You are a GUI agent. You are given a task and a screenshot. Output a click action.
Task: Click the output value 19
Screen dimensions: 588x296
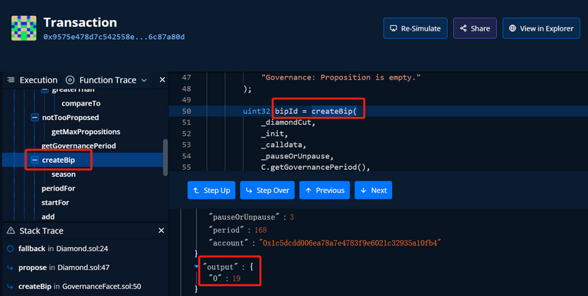tap(237, 278)
